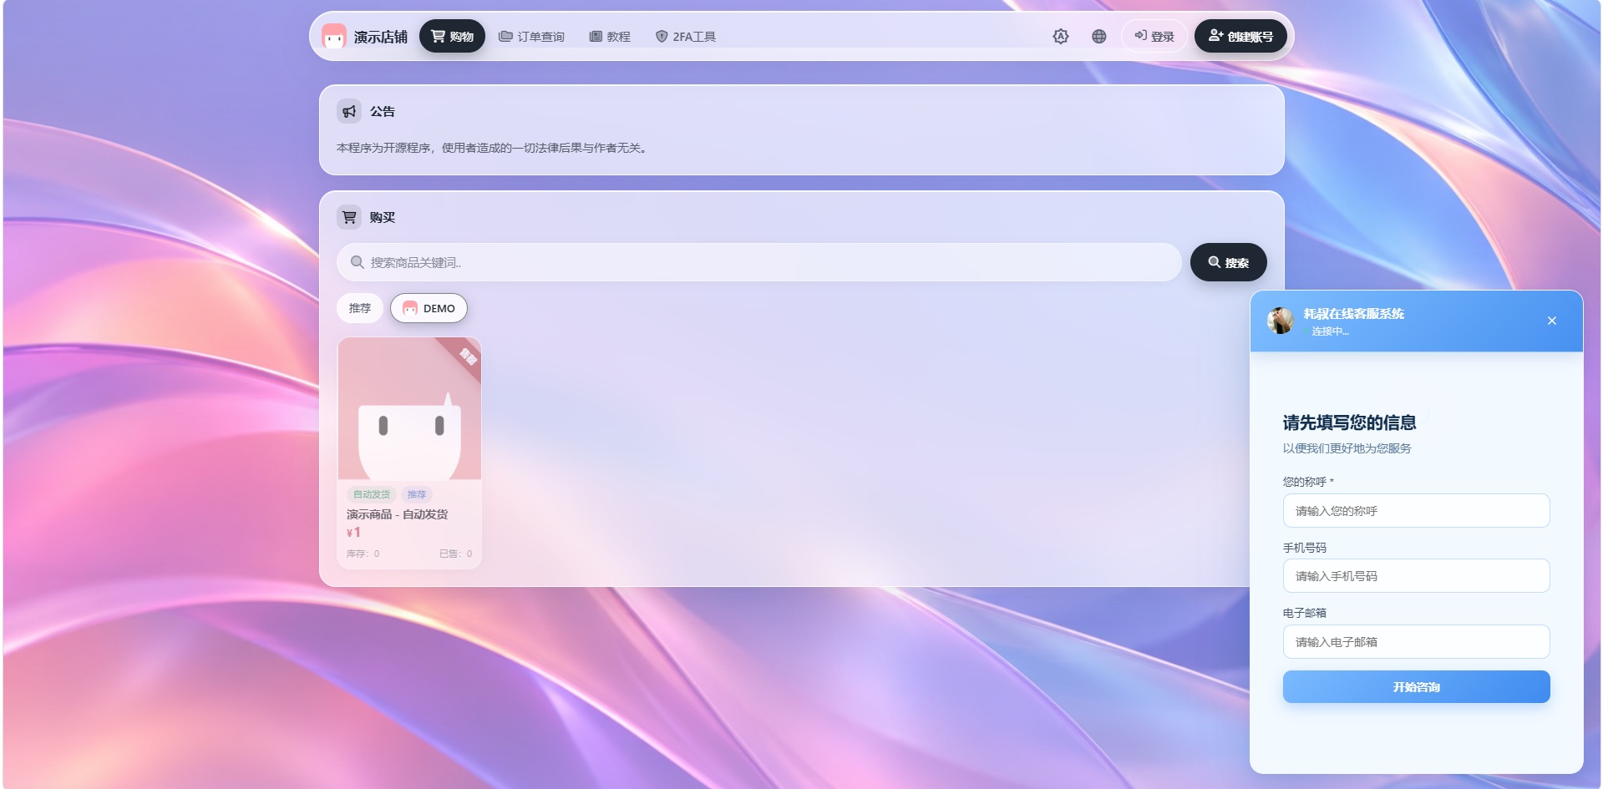Focus the 搜索商品关键词 search field

pyautogui.click(x=758, y=262)
